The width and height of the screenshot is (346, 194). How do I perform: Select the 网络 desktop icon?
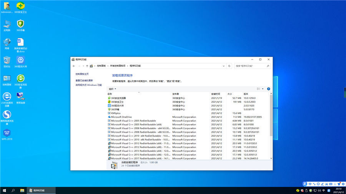click(7, 44)
